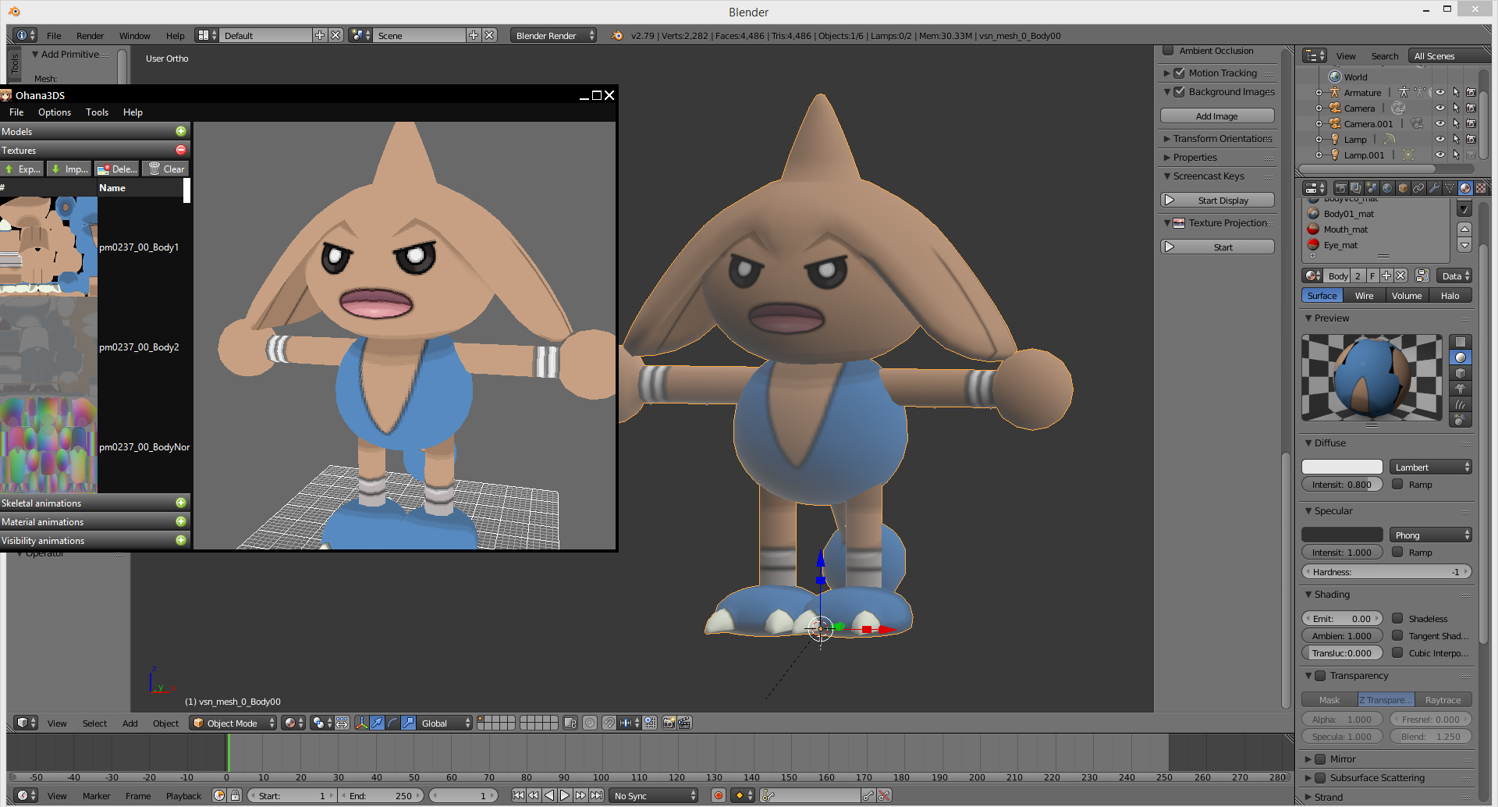Click the record auto-keyframe button
The image size is (1498, 807).
point(719,795)
